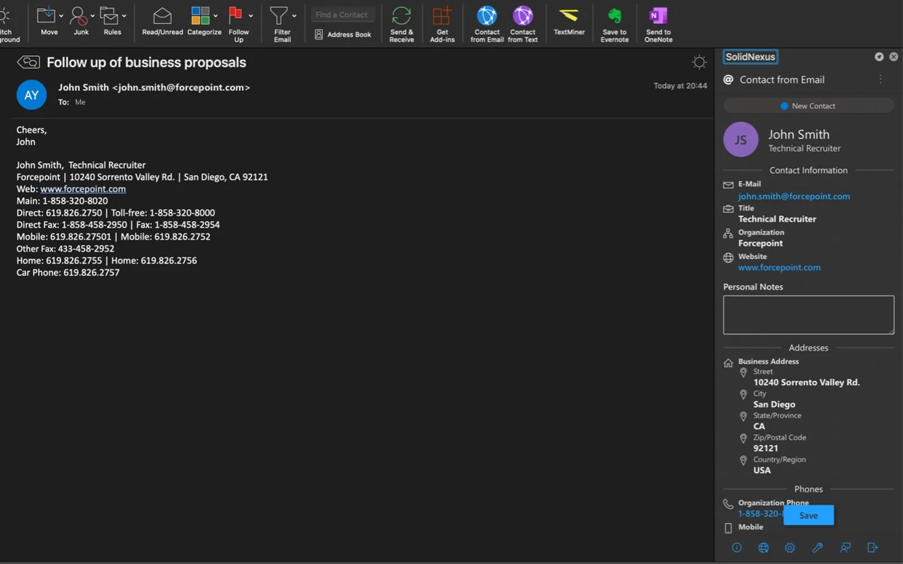
Task: Open Address Book
Action: (x=343, y=34)
